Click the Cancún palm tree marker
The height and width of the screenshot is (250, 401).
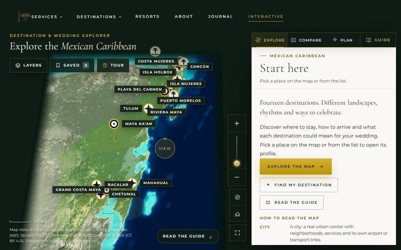pyautogui.click(x=183, y=62)
